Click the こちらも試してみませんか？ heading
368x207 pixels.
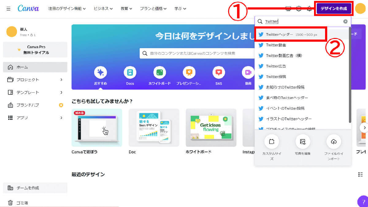click(102, 101)
